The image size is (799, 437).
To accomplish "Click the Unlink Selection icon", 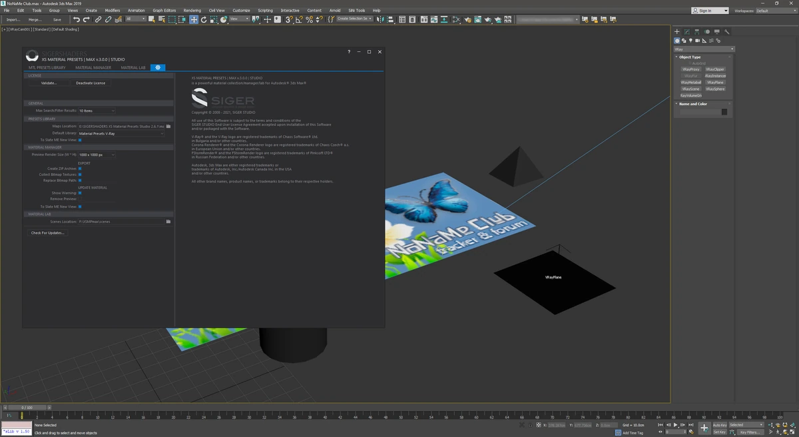I will 109,19.
